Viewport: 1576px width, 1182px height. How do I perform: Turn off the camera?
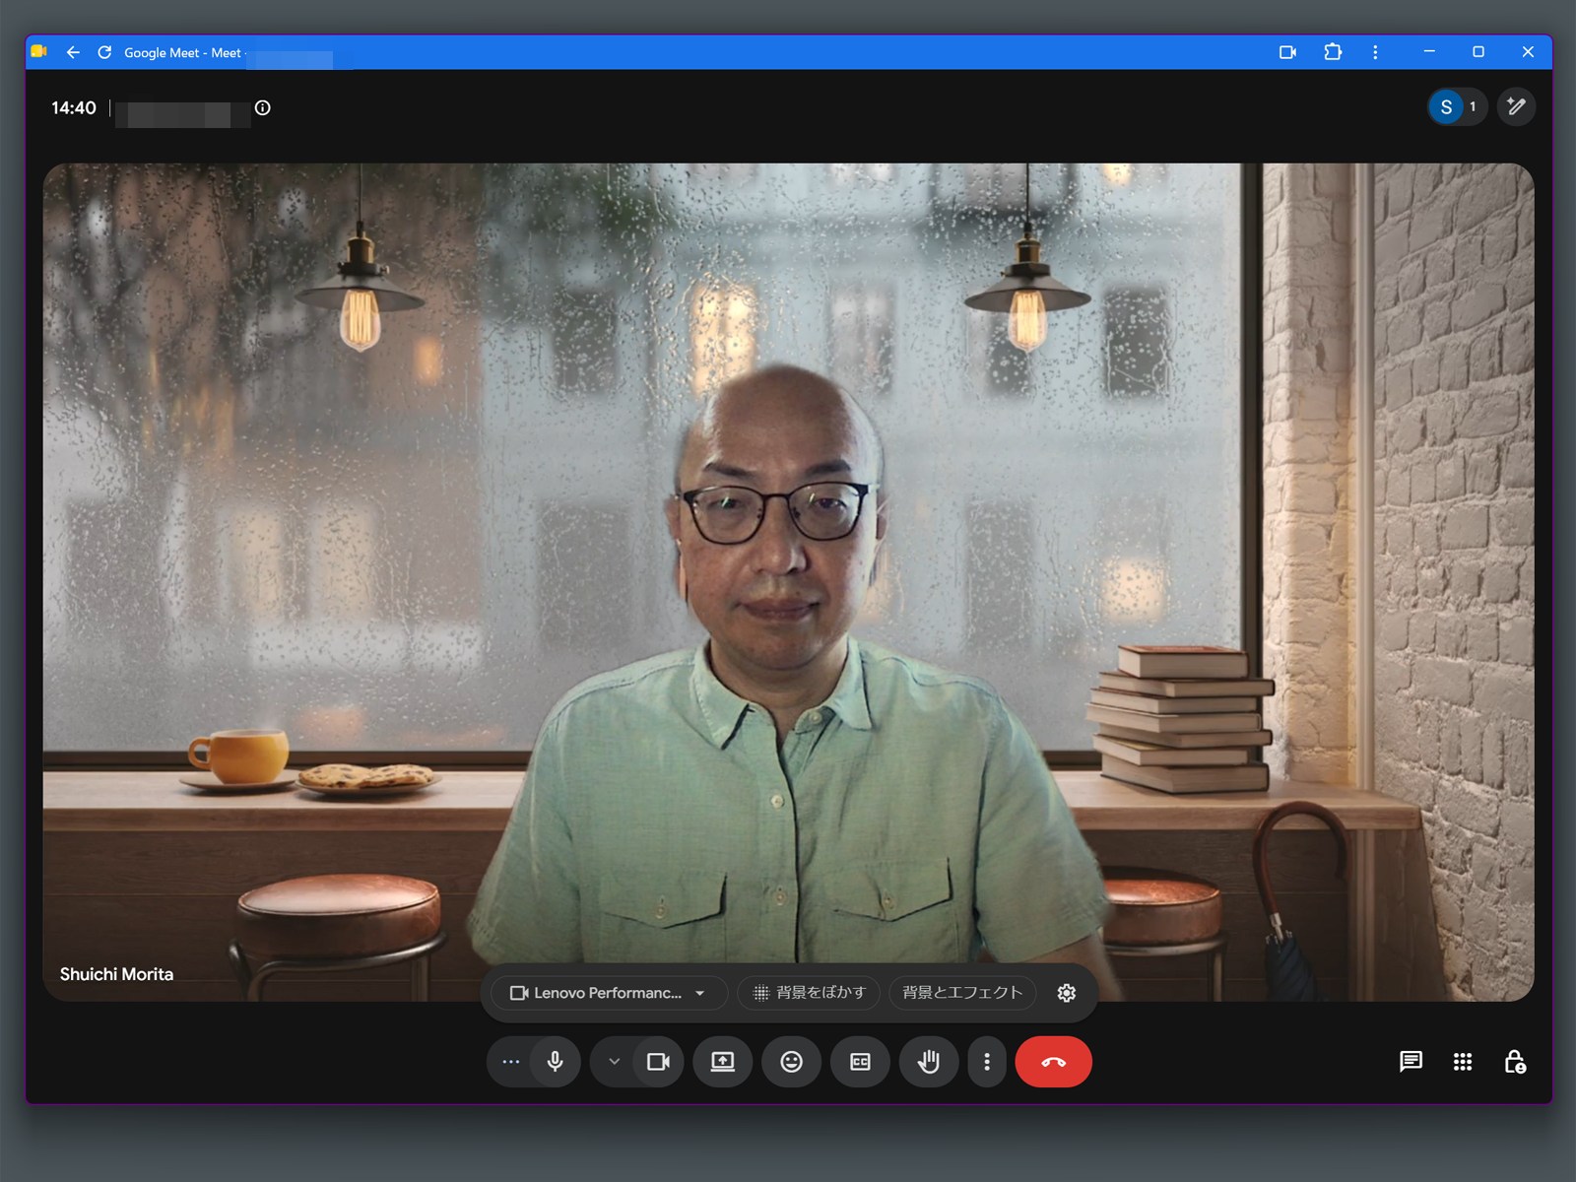(x=658, y=1062)
